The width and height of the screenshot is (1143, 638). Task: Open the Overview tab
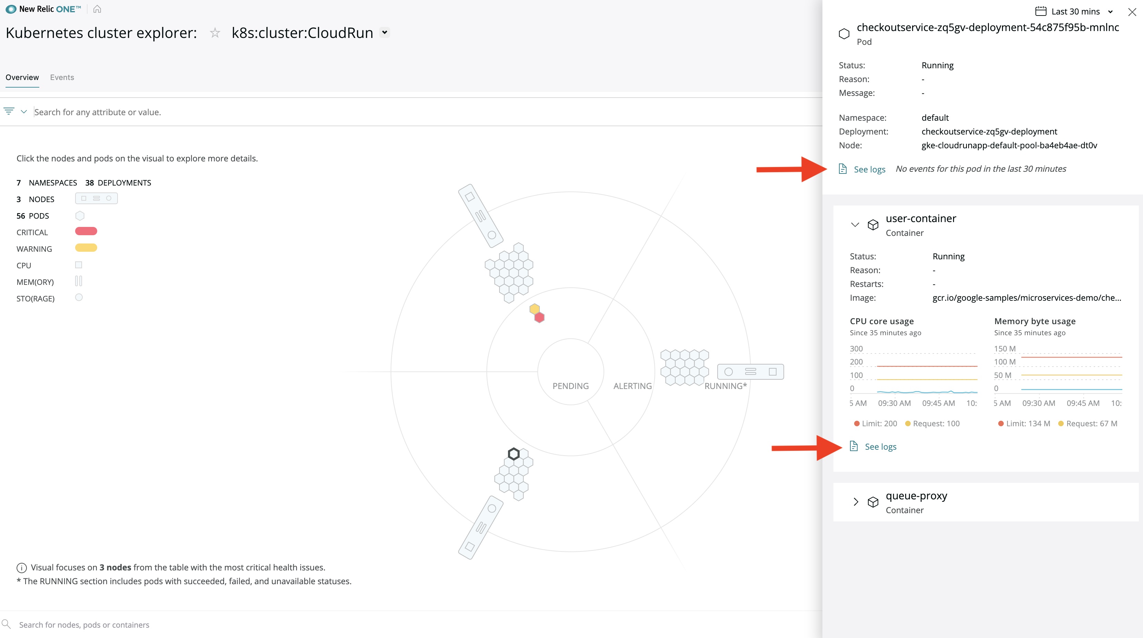[x=22, y=77]
